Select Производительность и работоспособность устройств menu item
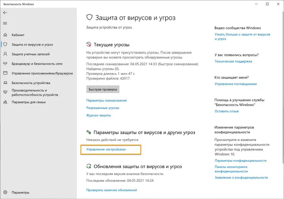This screenshot has height=199, width=284. [35, 93]
